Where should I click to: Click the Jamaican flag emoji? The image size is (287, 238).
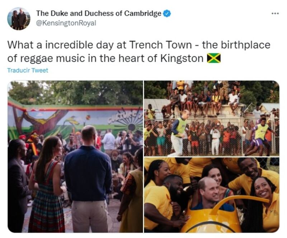pyautogui.click(x=213, y=58)
